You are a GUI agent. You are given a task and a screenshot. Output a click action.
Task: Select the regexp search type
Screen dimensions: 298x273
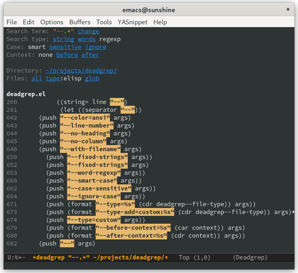pos(110,39)
